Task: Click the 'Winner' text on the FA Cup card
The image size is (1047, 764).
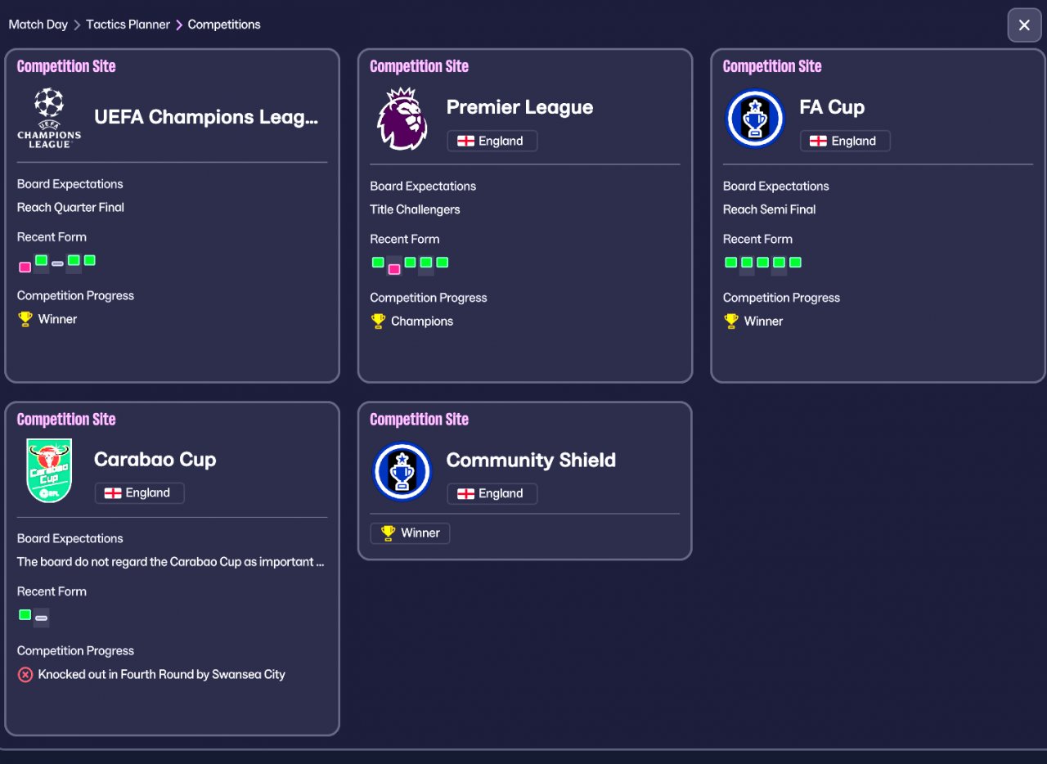Action: click(x=763, y=321)
